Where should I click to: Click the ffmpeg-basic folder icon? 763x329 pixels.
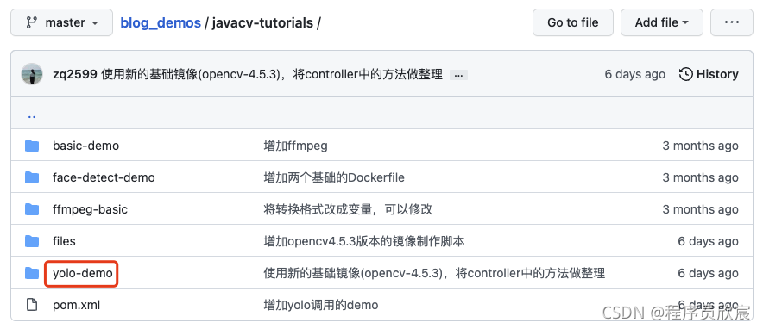tap(32, 209)
